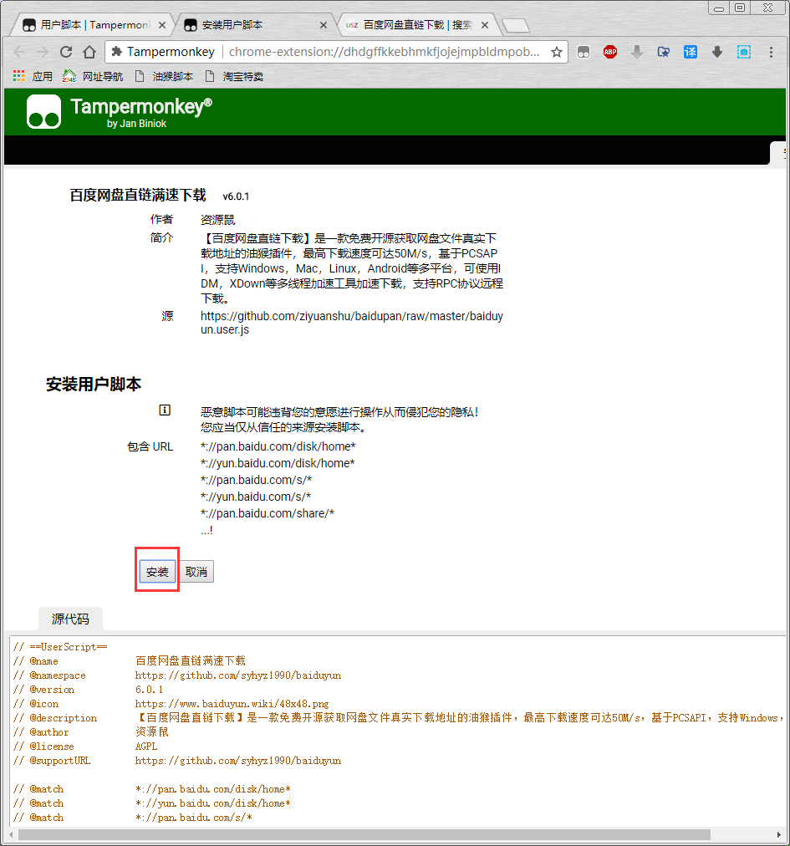This screenshot has height=846, width=790.
Task: Click the horizontal scrollbar in source code
Action: [x=364, y=834]
